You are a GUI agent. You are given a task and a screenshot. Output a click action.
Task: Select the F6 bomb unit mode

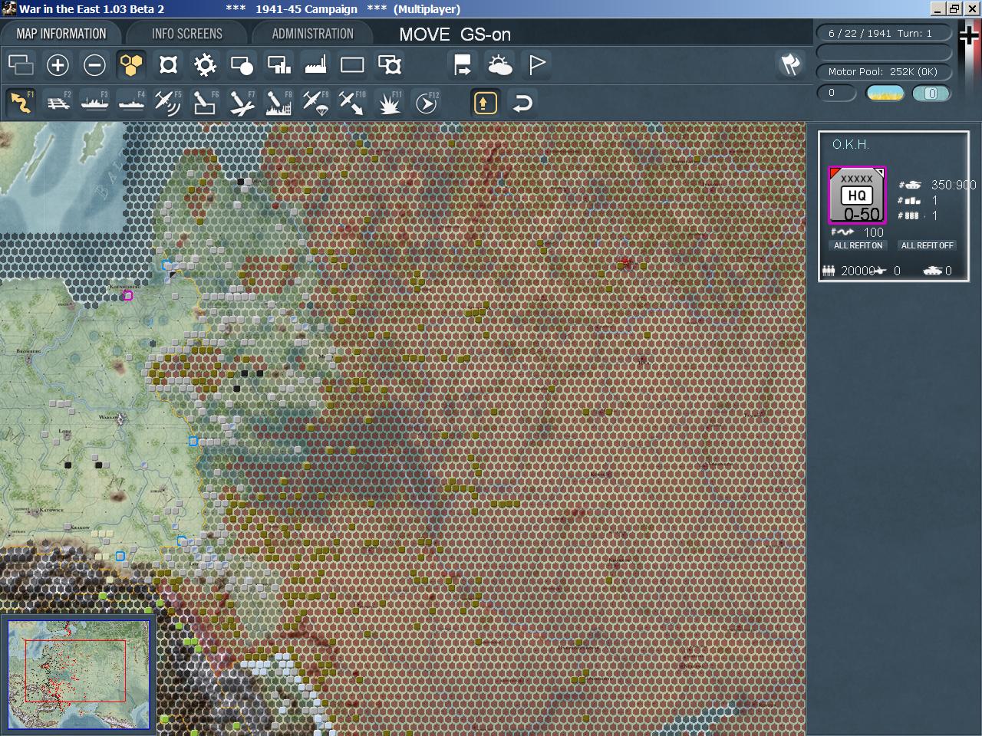click(x=205, y=103)
